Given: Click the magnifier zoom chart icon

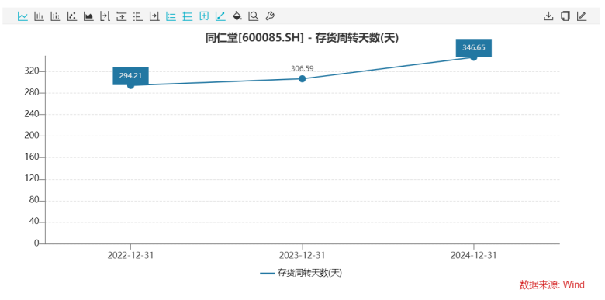Looking at the screenshot, I should tap(254, 16).
